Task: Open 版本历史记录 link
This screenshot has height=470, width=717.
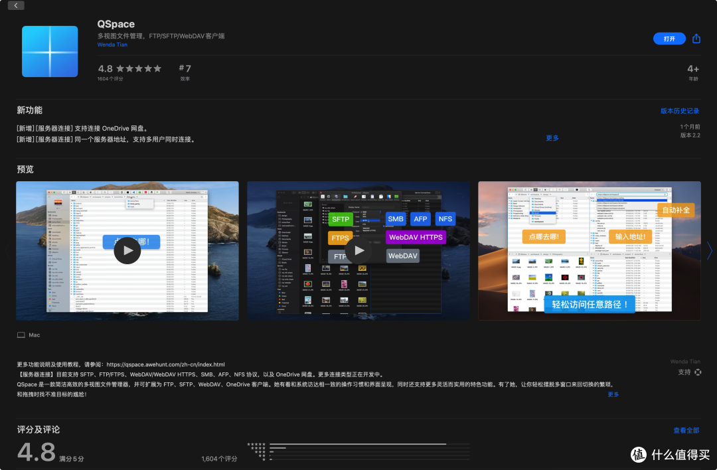Action: (680, 111)
